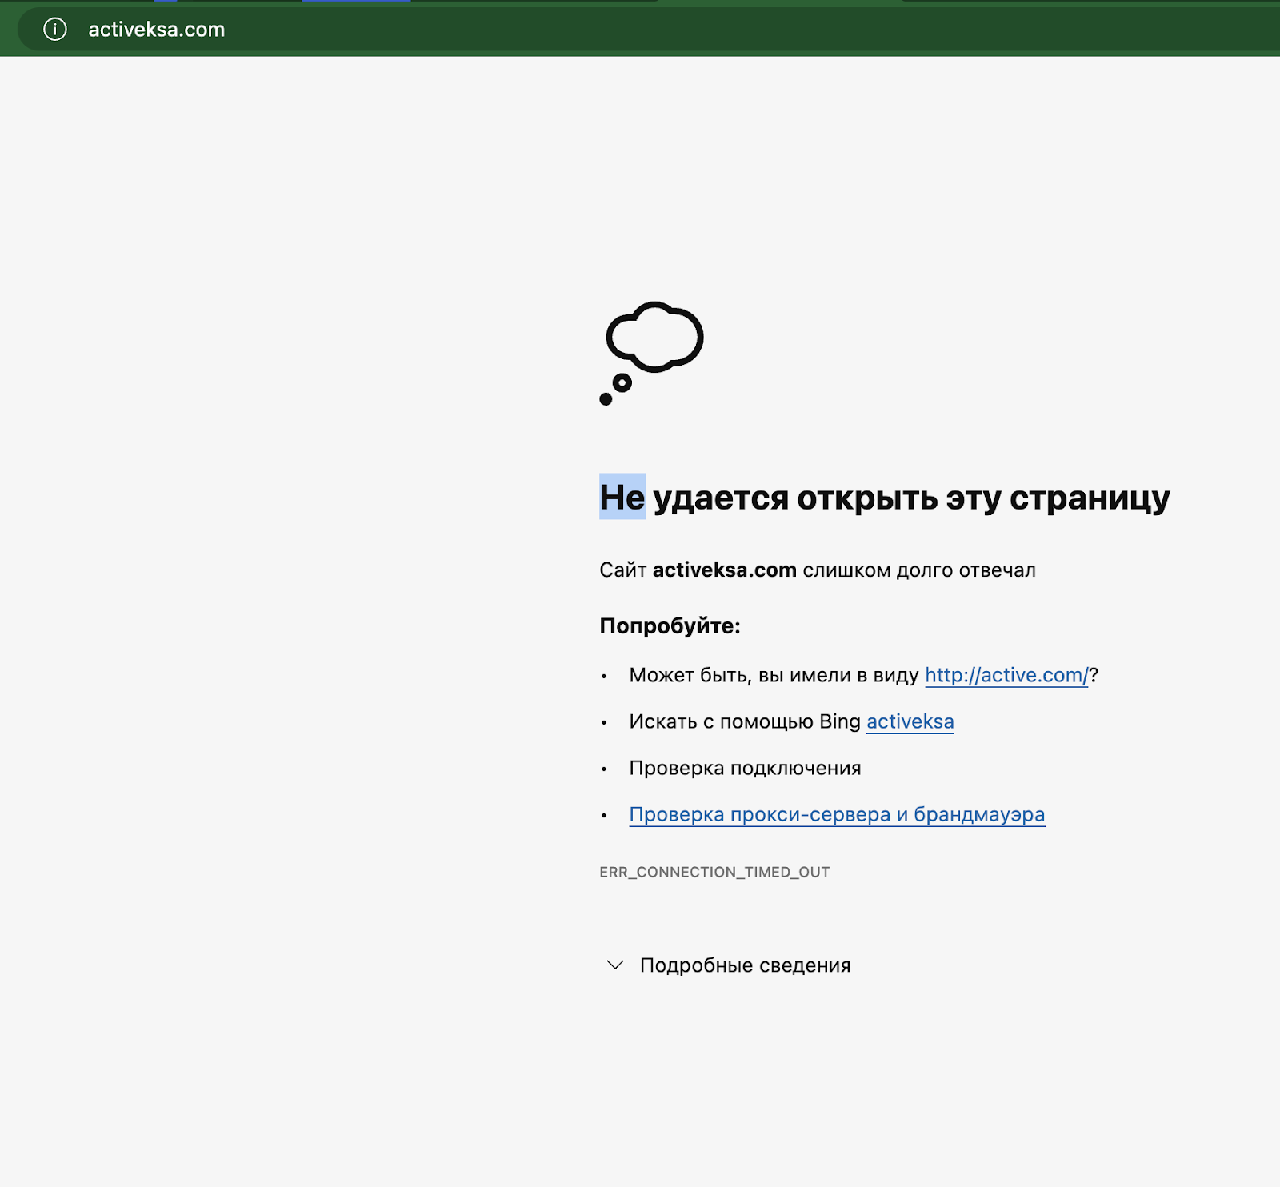Click the heading Не удается открыть эту страницу
1280x1187 pixels.
pos(885,498)
